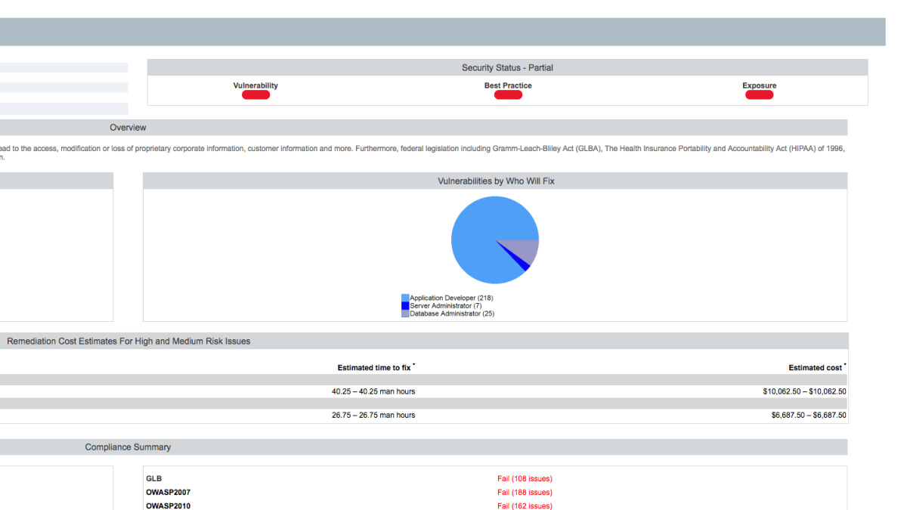Select the thin Server Administrator pie slice
Viewport: 907px width, 510px height.
tap(523, 264)
